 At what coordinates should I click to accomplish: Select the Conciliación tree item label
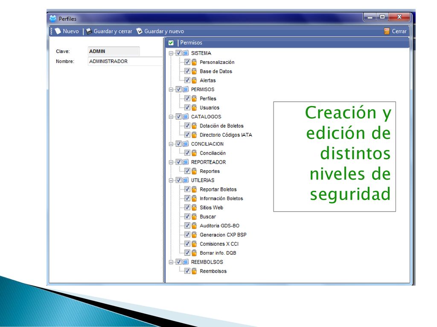click(213, 153)
